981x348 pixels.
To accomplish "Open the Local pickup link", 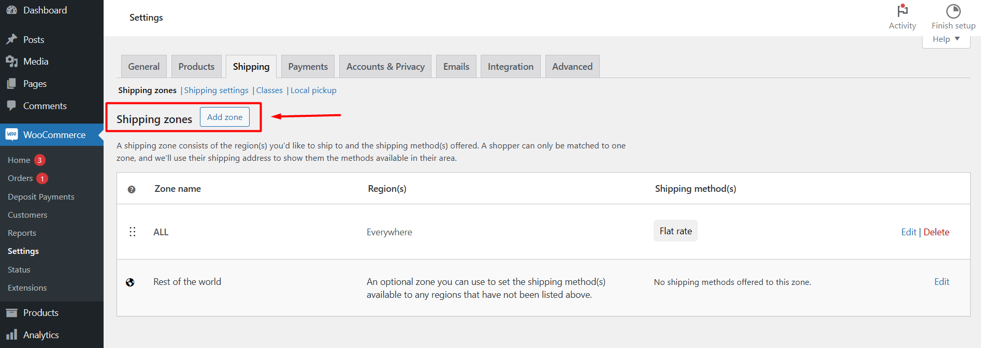I will (x=313, y=90).
